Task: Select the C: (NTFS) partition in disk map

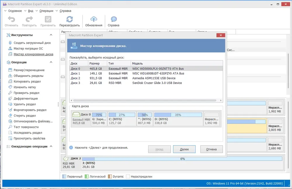Action: 122,119
